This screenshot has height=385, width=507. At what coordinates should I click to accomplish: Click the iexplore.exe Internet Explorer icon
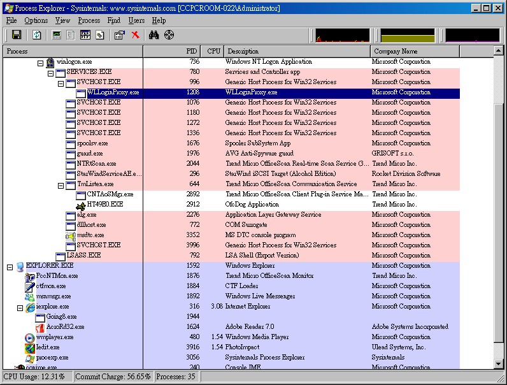coord(30,307)
